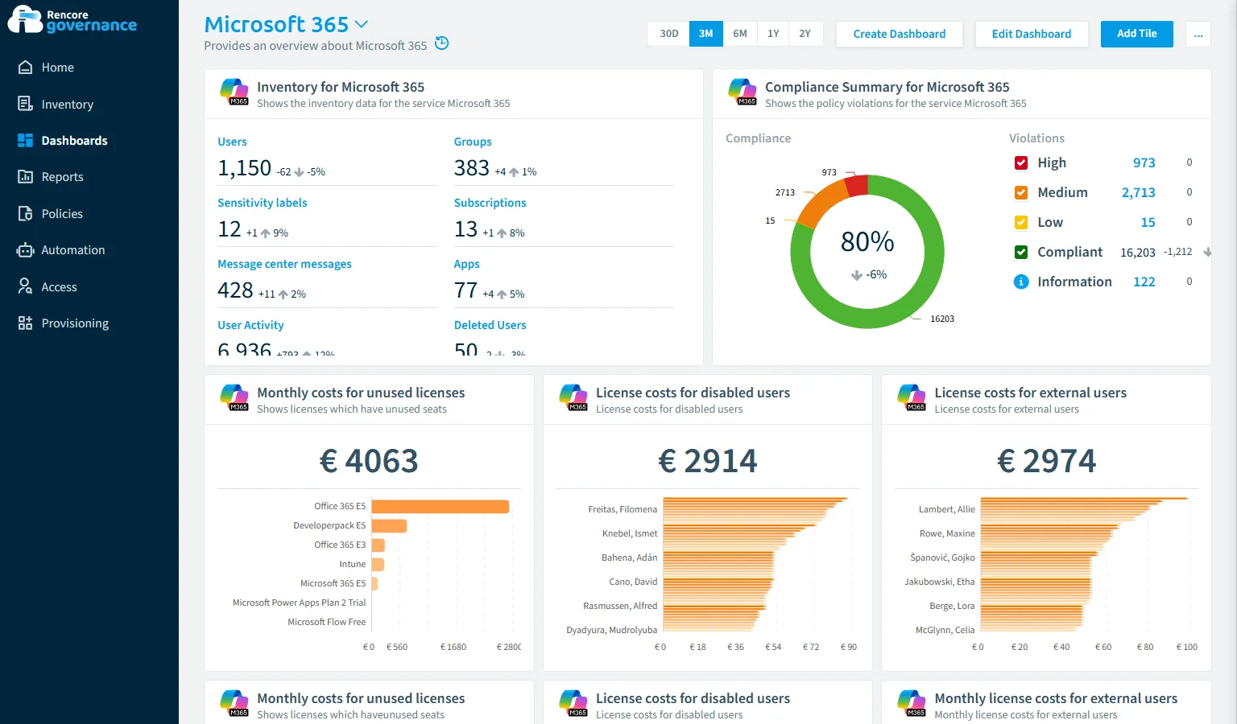This screenshot has height=724, width=1237.
Task: Click the Automation robot icon
Action: click(x=26, y=250)
